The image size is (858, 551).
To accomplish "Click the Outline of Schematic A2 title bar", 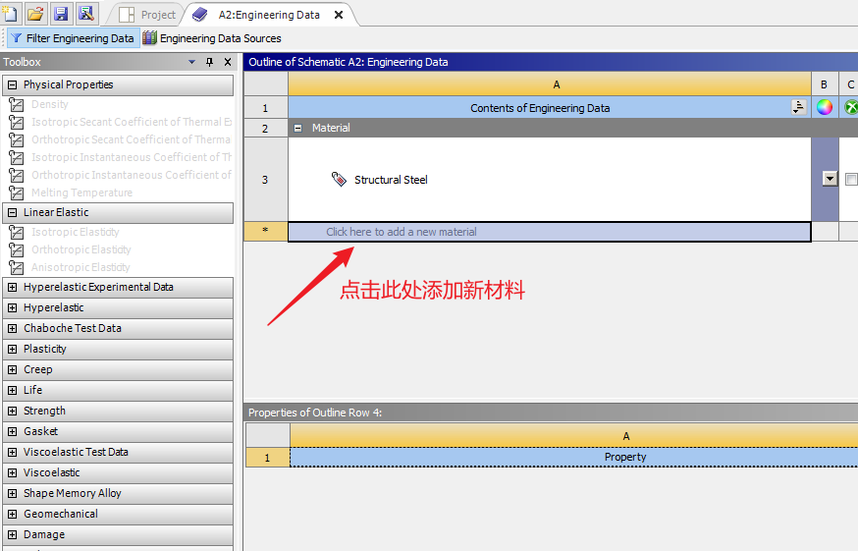I will pyautogui.click(x=551, y=62).
